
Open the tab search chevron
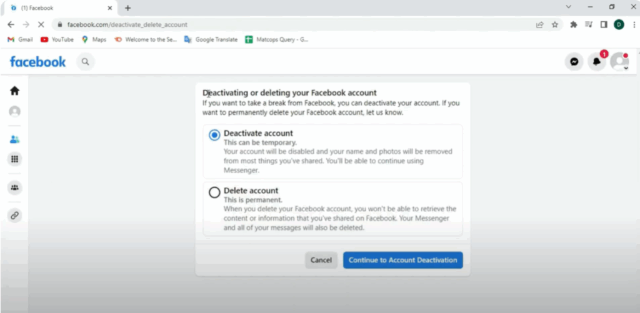[569, 7]
